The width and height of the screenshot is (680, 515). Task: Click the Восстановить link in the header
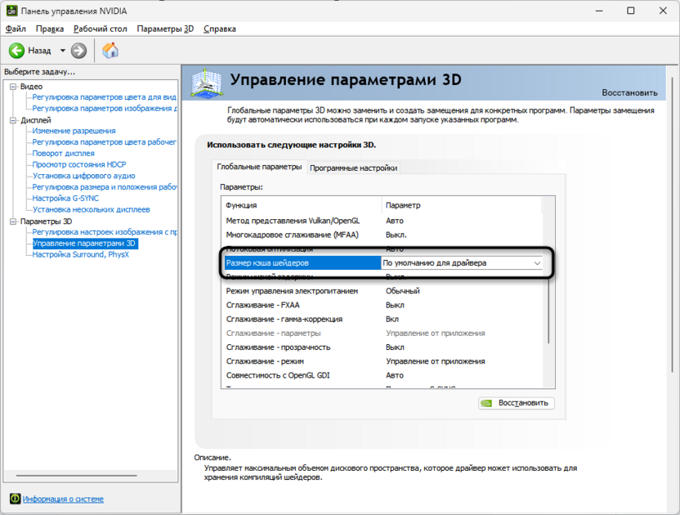tap(629, 93)
